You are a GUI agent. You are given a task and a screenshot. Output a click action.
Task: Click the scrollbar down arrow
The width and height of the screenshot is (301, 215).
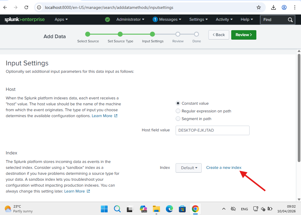pyautogui.click(x=299, y=199)
